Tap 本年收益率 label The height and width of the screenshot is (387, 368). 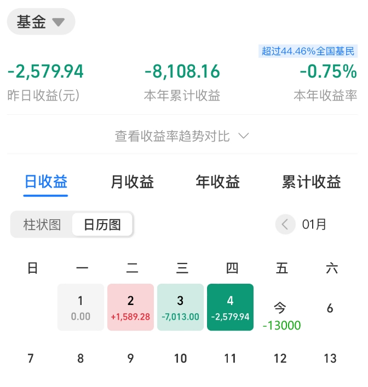pyautogui.click(x=325, y=95)
